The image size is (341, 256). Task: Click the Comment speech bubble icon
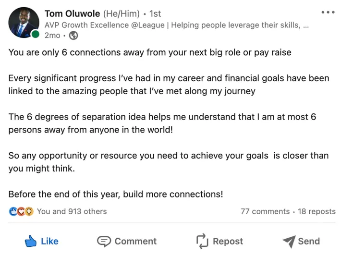(104, 241)
